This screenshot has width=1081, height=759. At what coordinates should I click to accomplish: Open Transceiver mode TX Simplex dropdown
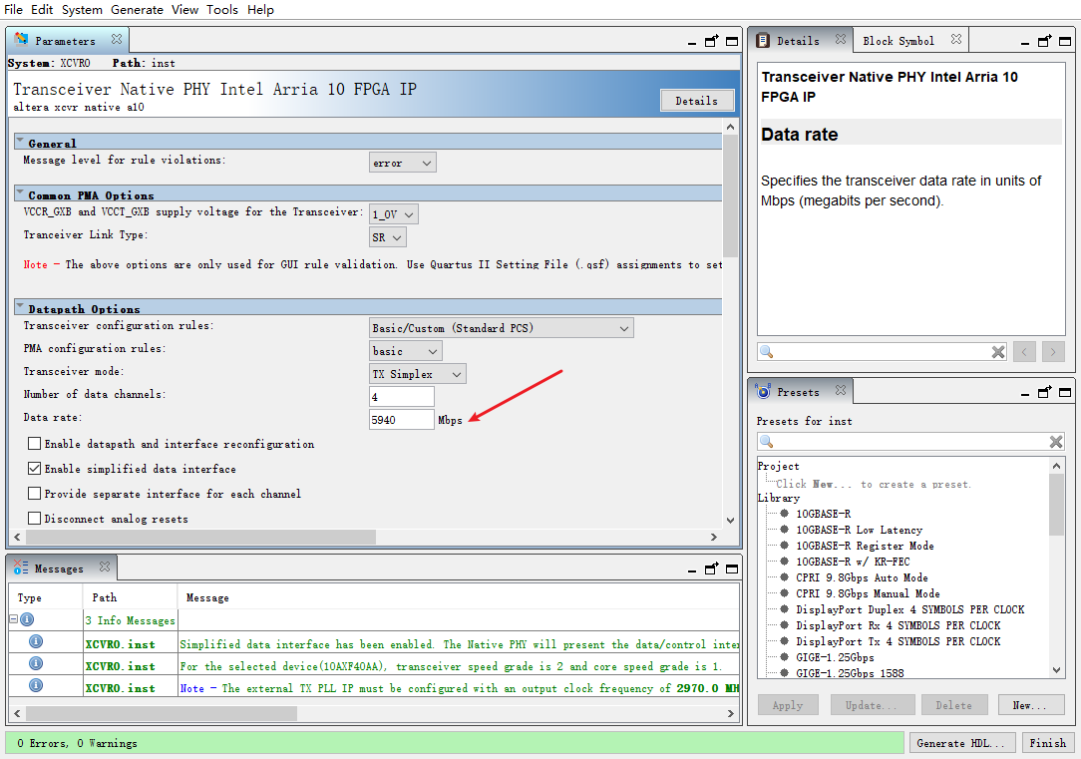(418, 374)
